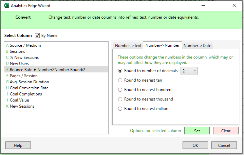This screenshot has height=155, width=244.
Task: Select Round to number of decimals option
Action: (120, 71)
